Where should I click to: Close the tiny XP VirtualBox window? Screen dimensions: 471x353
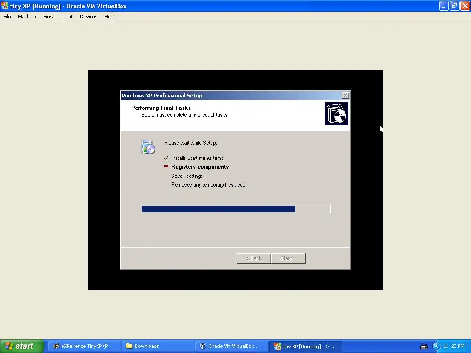(465, 6)
